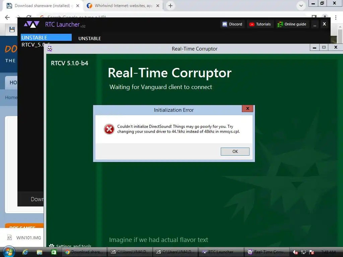Minimize the RTC Launcher window

click(315, 24)
